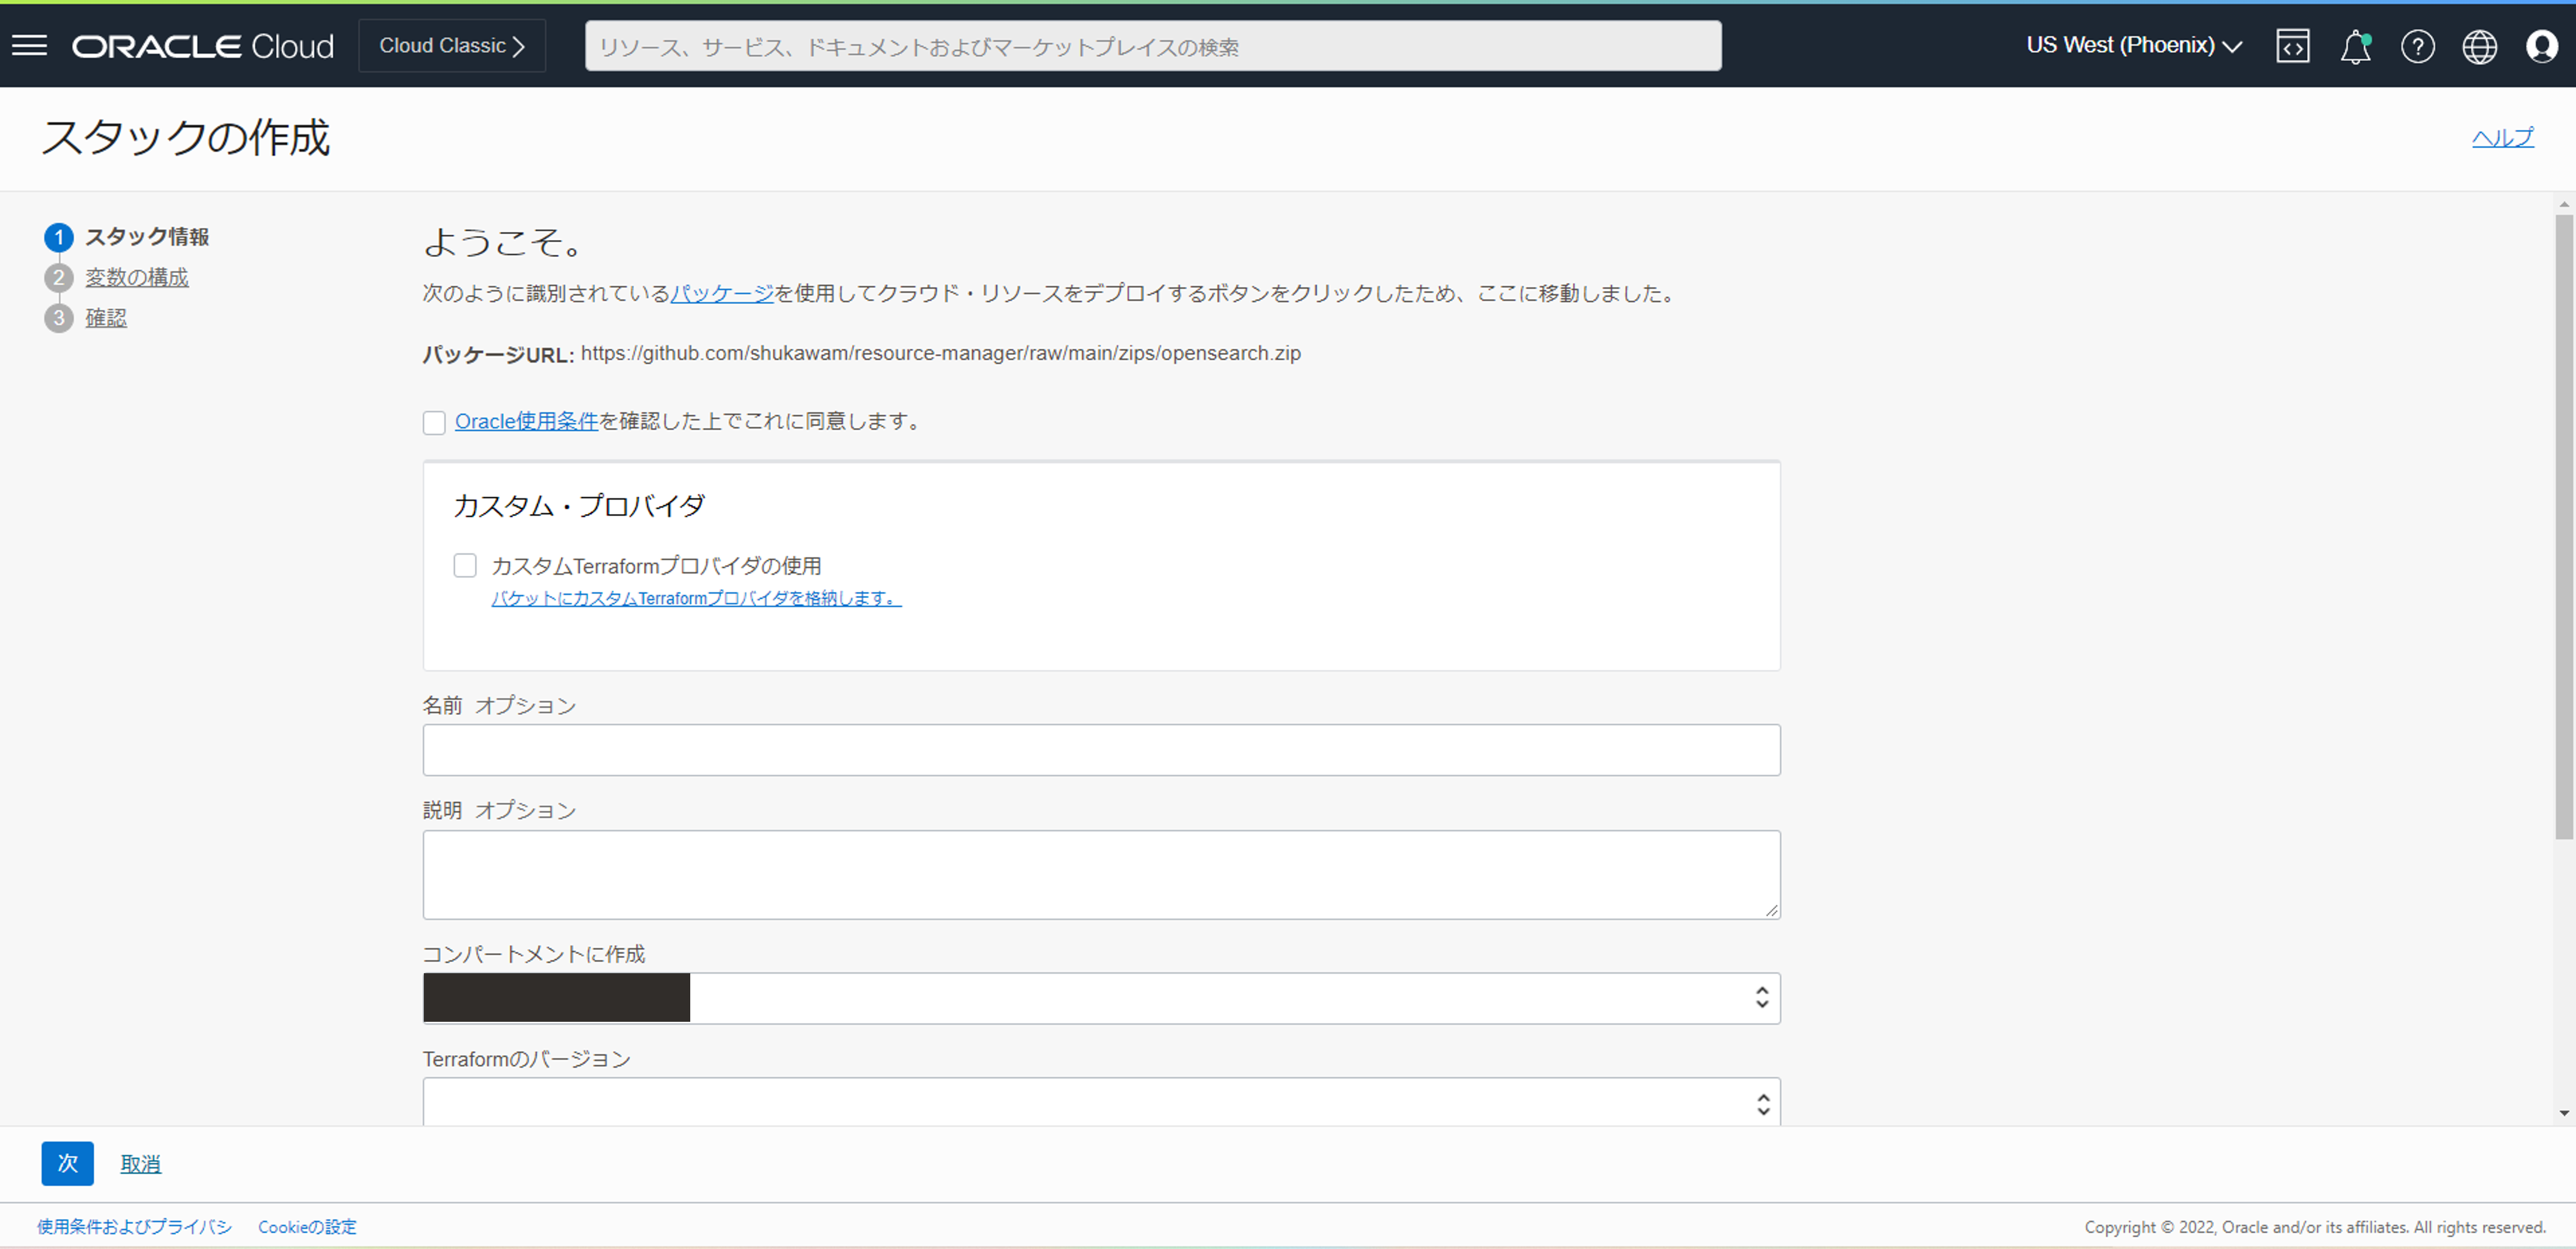Switch to Cloud Classic

click(x=452, y=46)
